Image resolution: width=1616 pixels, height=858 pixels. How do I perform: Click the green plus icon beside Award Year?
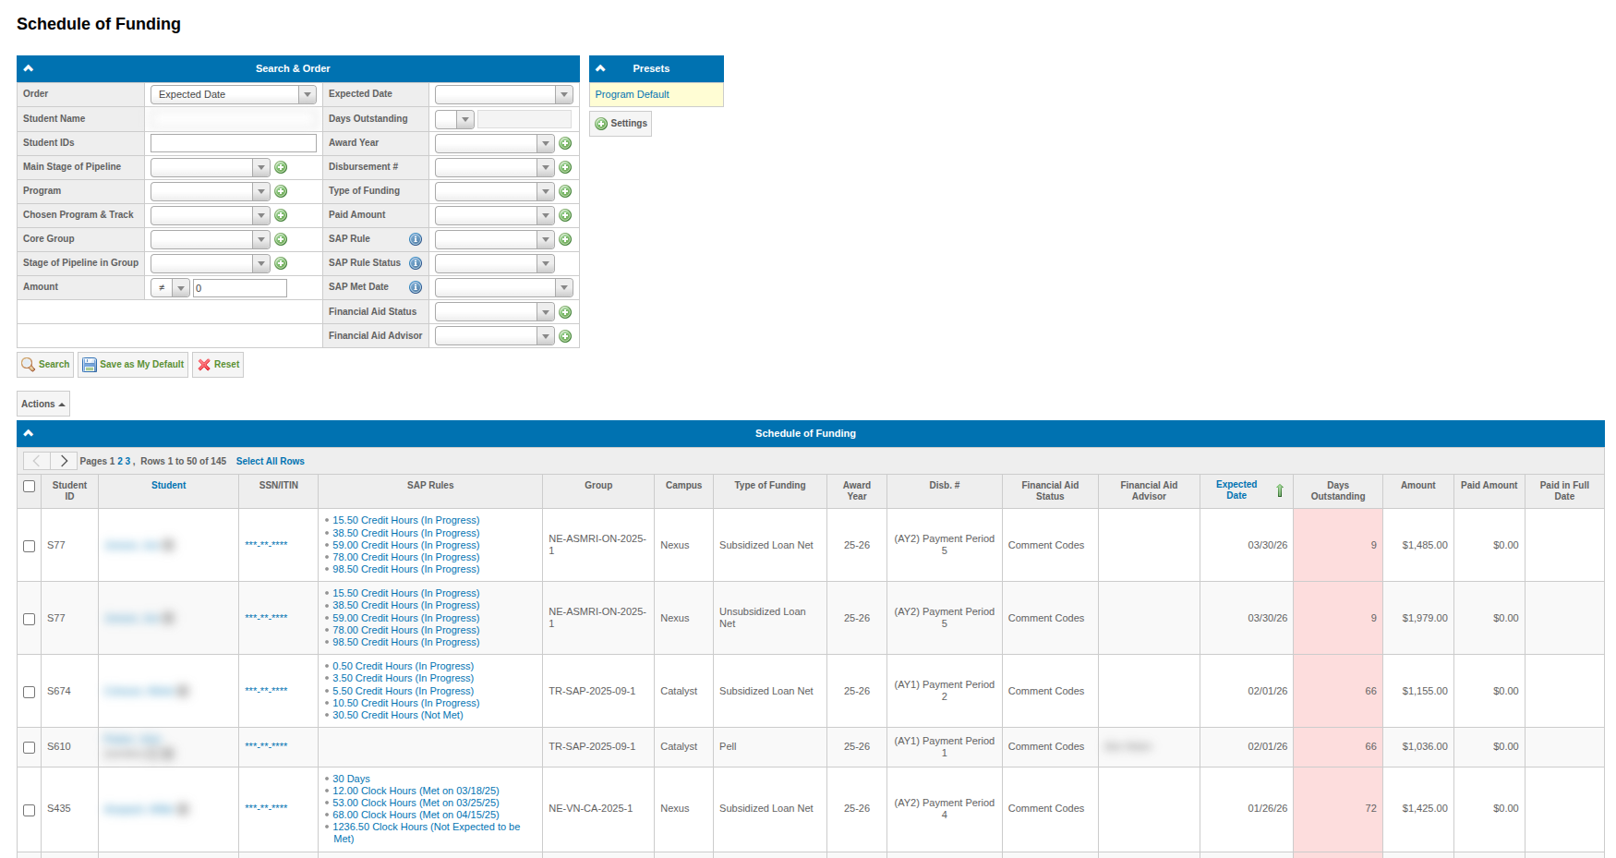point(565,143)
